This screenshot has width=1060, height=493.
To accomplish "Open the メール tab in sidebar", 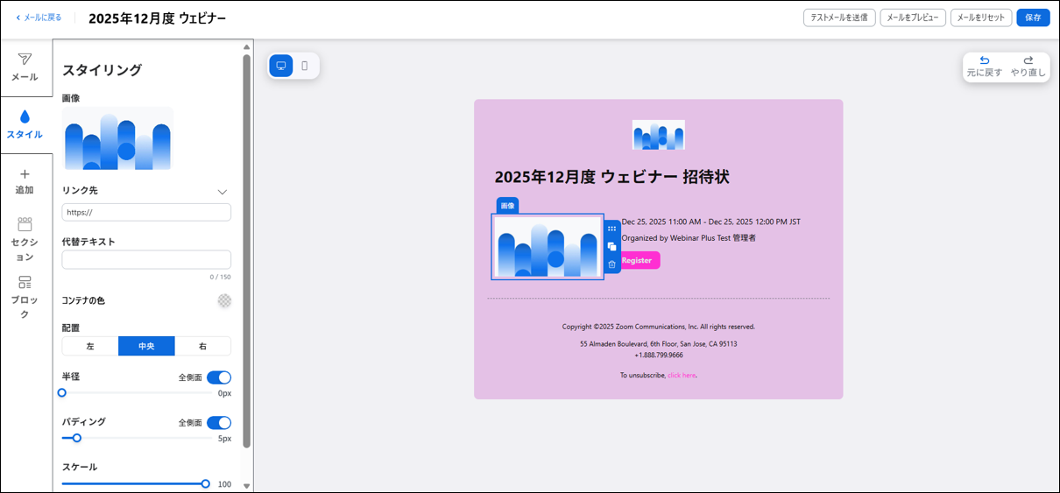I will (25, 67).
